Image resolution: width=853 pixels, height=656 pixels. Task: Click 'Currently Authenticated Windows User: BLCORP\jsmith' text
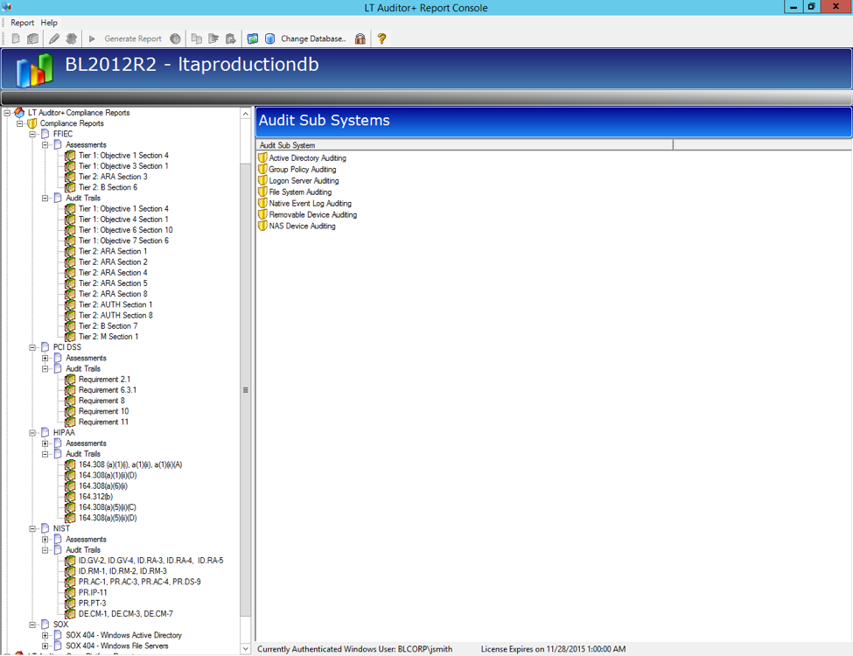[354, 649]
